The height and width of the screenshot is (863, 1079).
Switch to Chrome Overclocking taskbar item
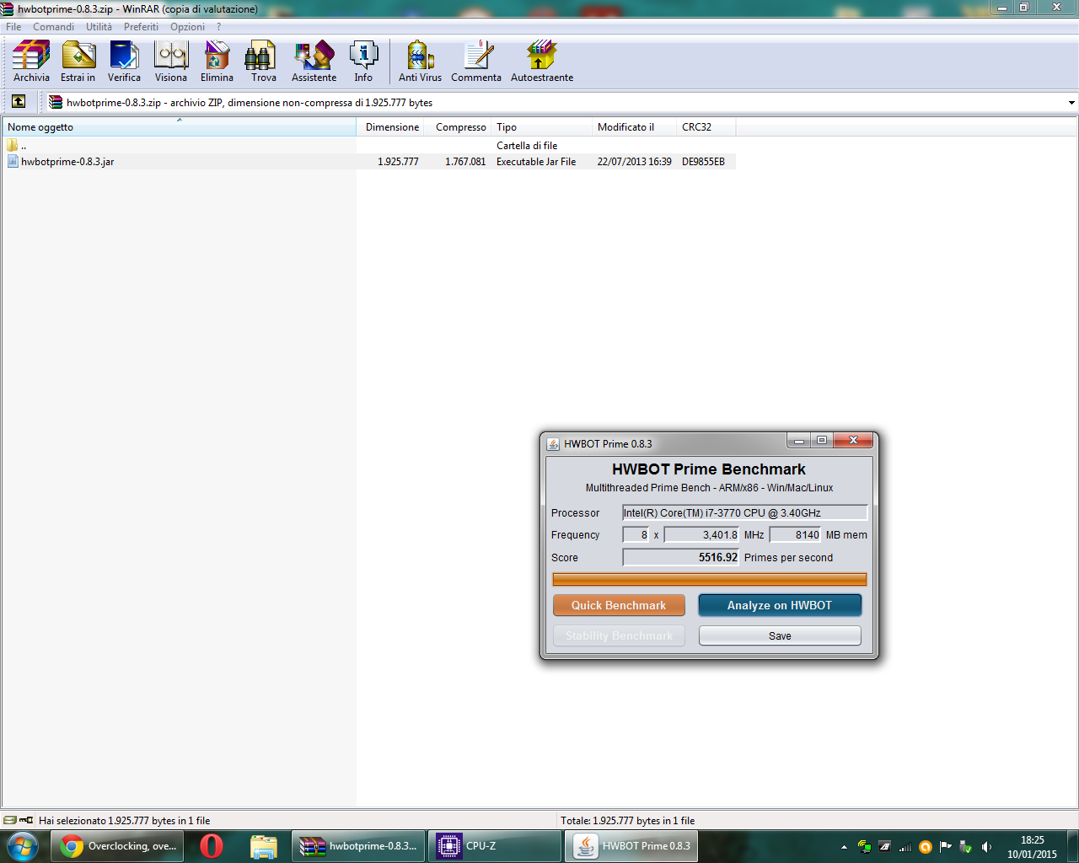click(x=117, y=846)
